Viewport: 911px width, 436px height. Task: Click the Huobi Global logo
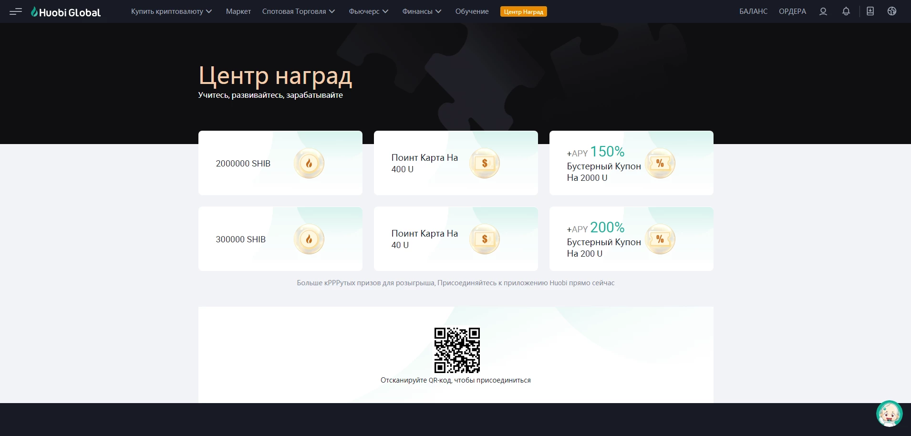tap(66, 12)
